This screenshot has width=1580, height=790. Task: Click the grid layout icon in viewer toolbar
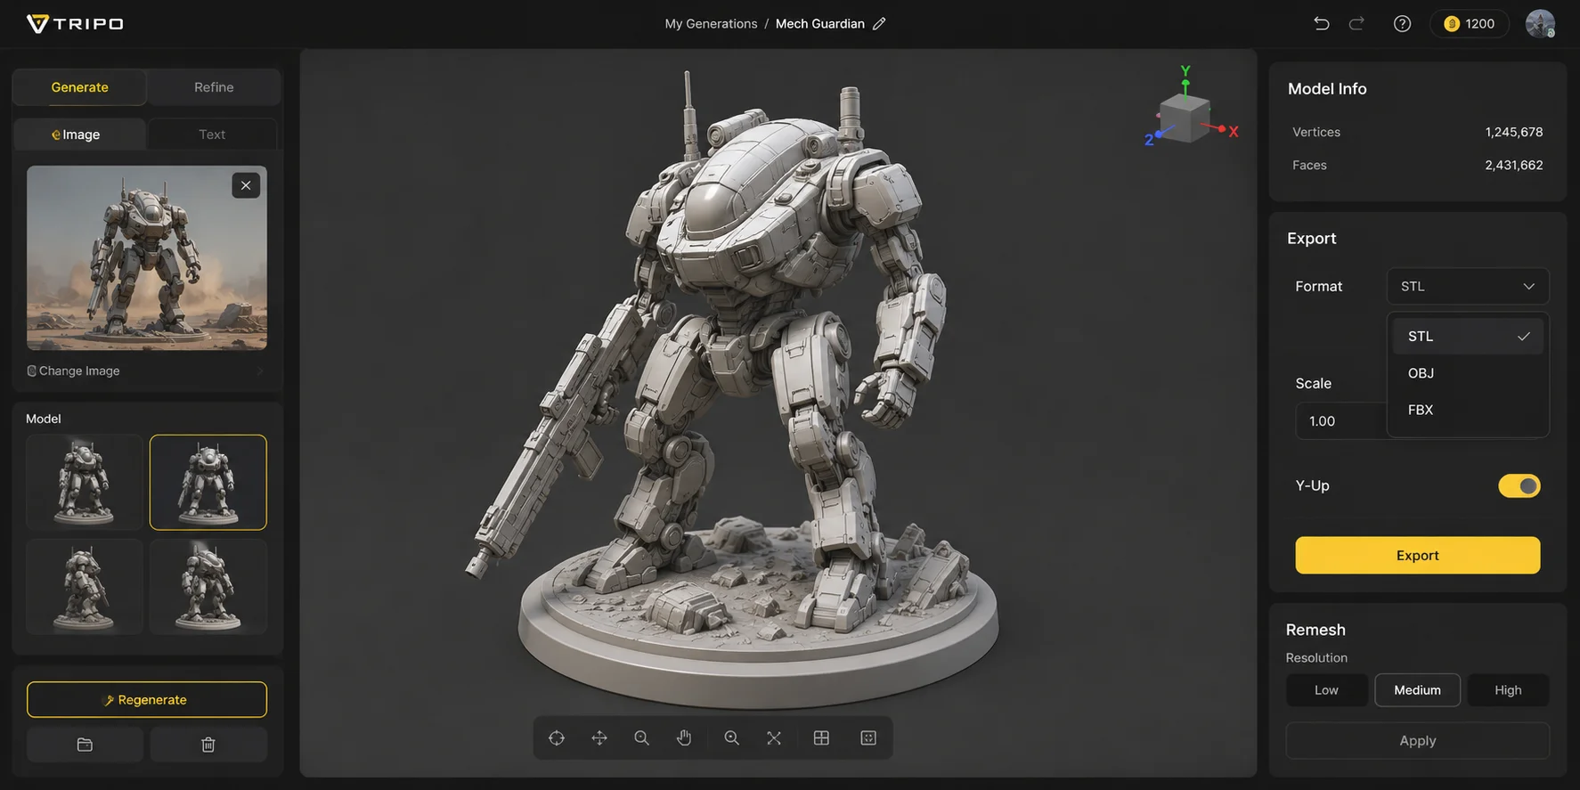coord(821,737)
